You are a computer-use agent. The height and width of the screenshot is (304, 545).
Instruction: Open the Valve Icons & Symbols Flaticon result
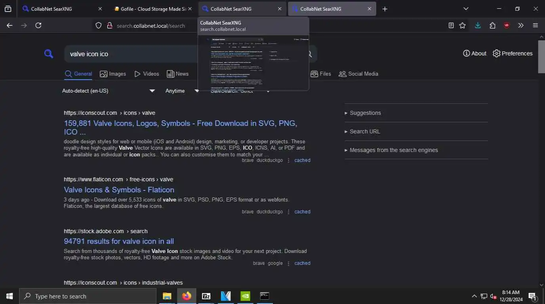pyautogui.click(x=119, y=190)
